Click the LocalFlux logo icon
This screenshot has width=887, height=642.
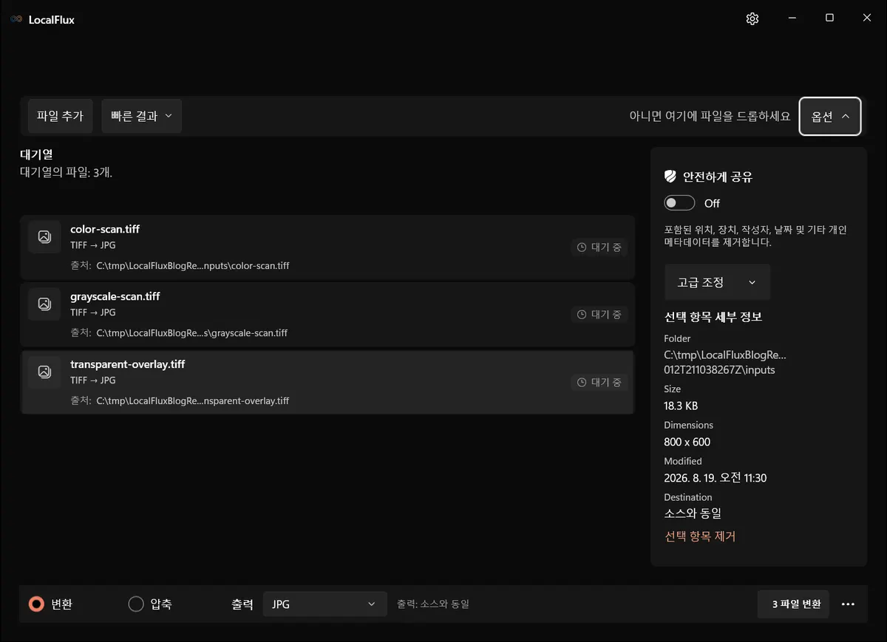tap(16, 20)
